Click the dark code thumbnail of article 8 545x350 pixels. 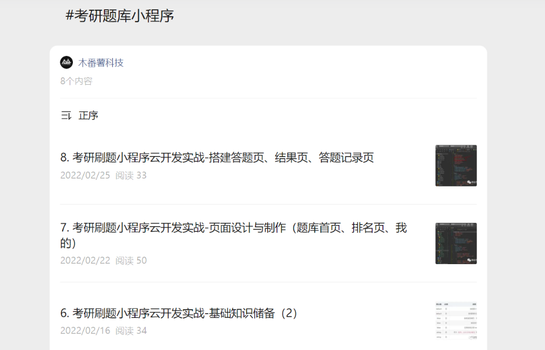point(456,166)
